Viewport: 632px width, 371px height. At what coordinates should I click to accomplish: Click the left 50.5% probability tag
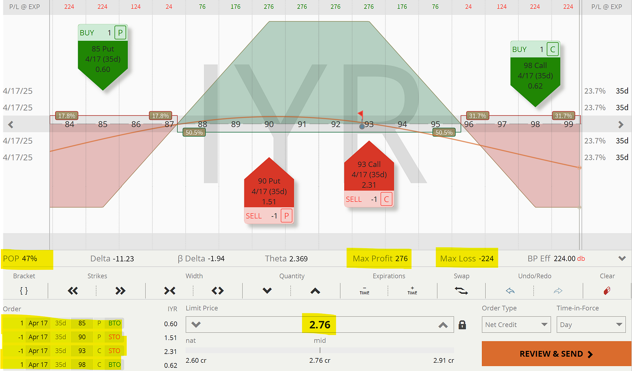(194, 132)
